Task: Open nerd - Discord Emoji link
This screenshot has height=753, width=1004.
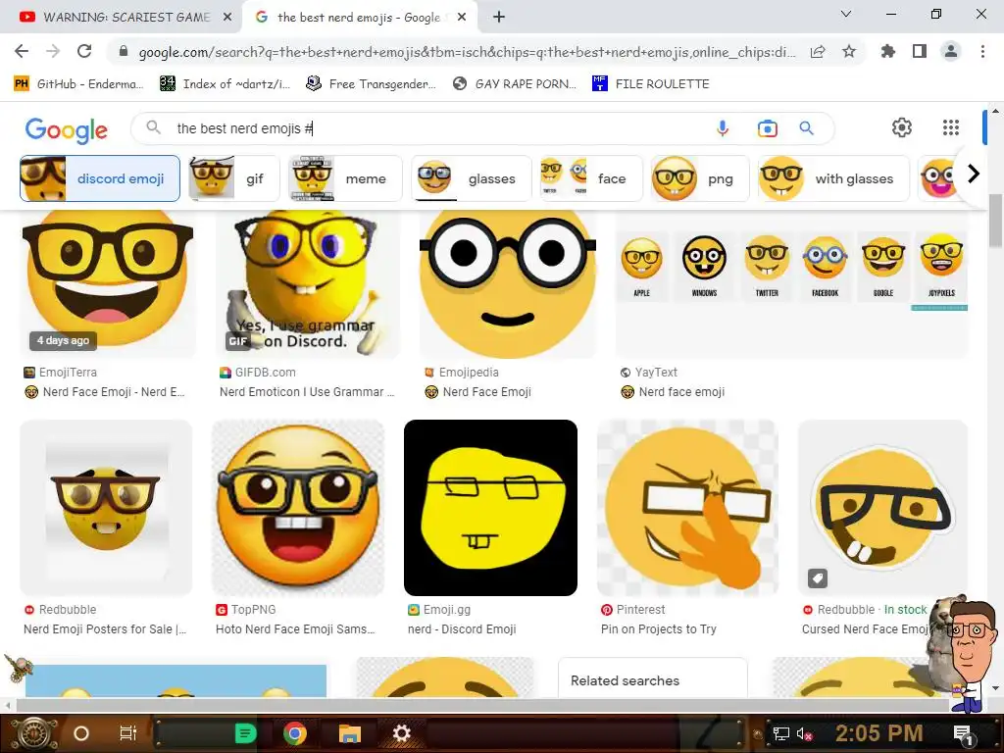Action: coord(462,629)
